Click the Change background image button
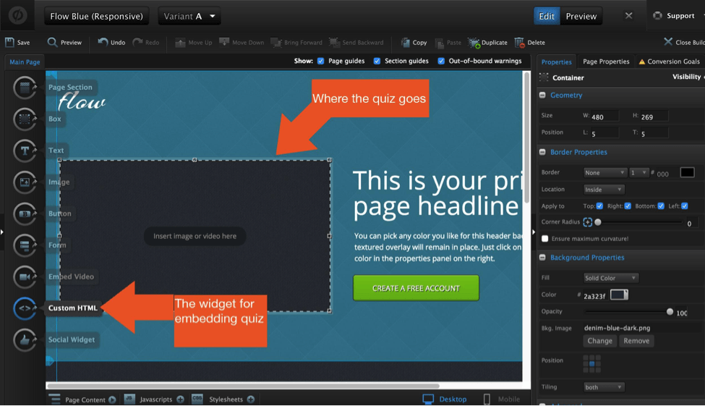 click(599, 341)
